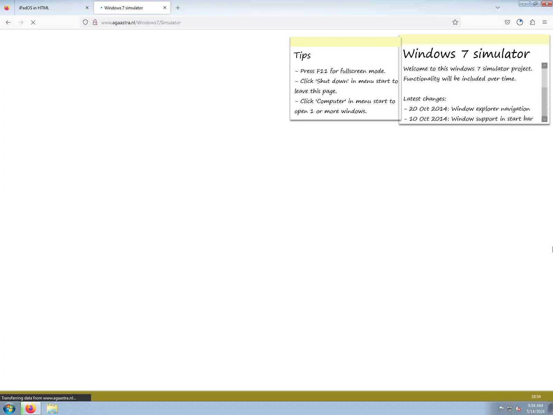Click the address bar URL field
Image resolution: width=553 pixels, height=415 pixels.
[270, 22]
